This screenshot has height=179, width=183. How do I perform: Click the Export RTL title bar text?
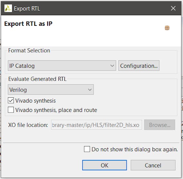tap(27, 8)
